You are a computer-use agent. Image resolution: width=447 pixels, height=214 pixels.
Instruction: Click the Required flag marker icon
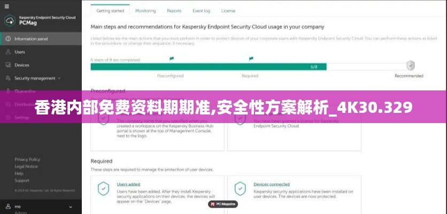pyautogui.click(x=250, y=58)
